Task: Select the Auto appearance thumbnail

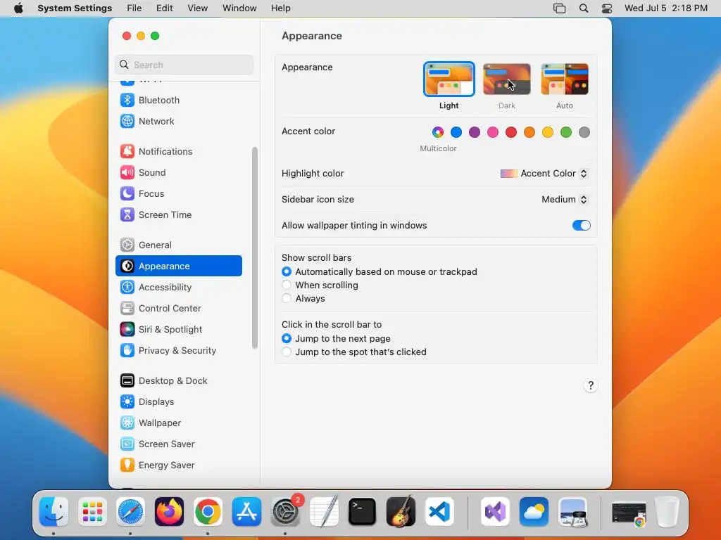Action: (565, 79)
